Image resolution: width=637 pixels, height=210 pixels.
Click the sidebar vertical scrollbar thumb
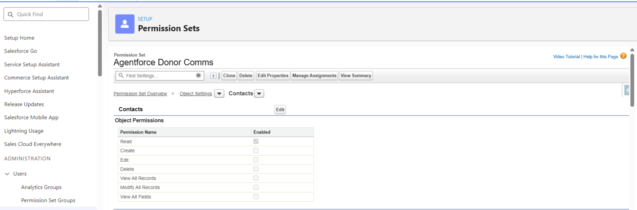pos(100,43)
